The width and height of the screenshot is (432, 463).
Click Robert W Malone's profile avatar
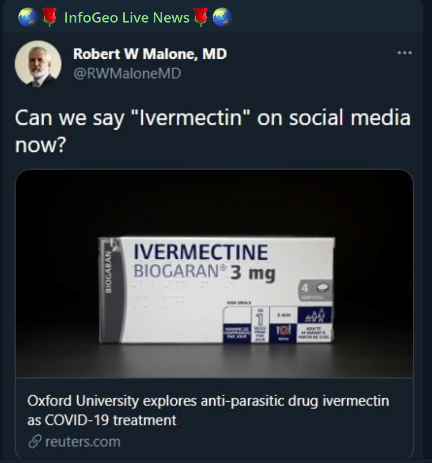tap(38, 64)
